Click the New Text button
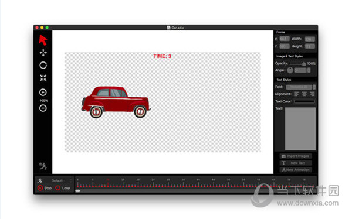Screen dimensions: 352x219 (296, 163)
